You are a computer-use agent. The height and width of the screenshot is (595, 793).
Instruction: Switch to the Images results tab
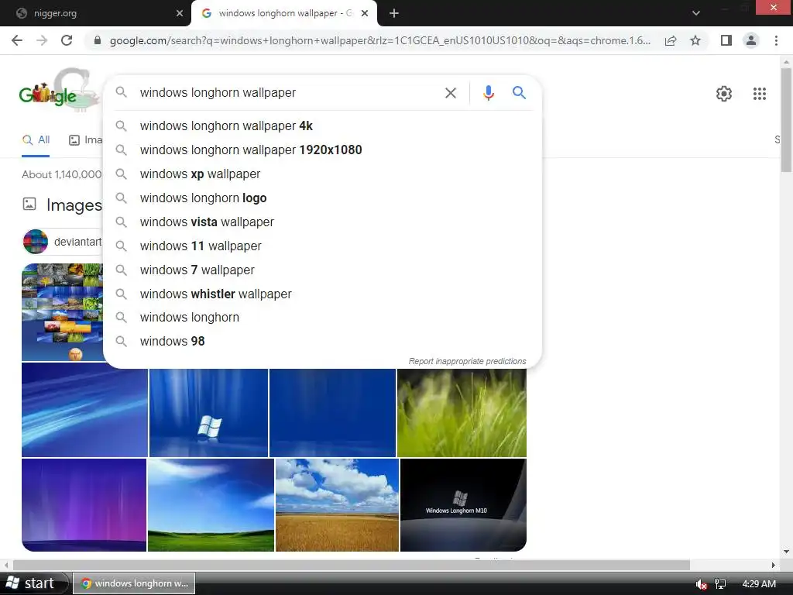[85, 140]
